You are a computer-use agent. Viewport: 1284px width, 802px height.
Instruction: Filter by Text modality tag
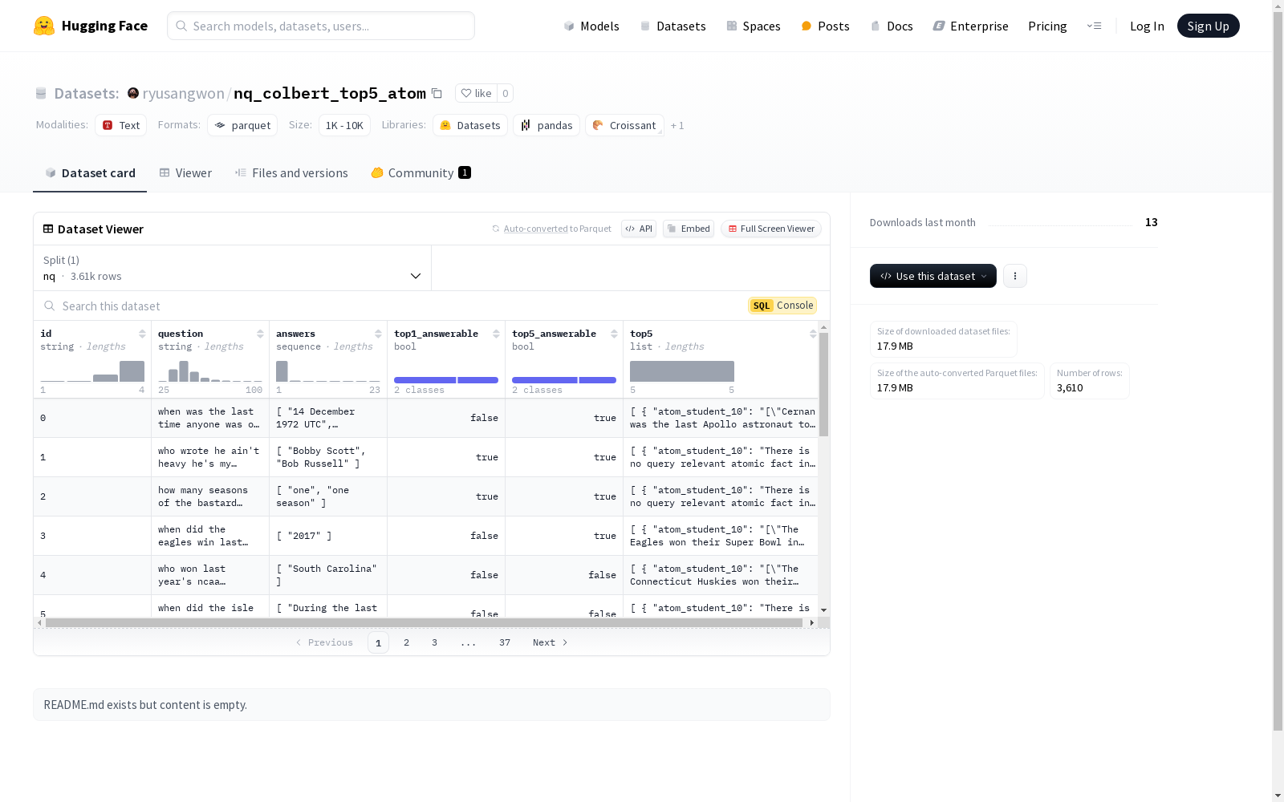tap(121, 125)
